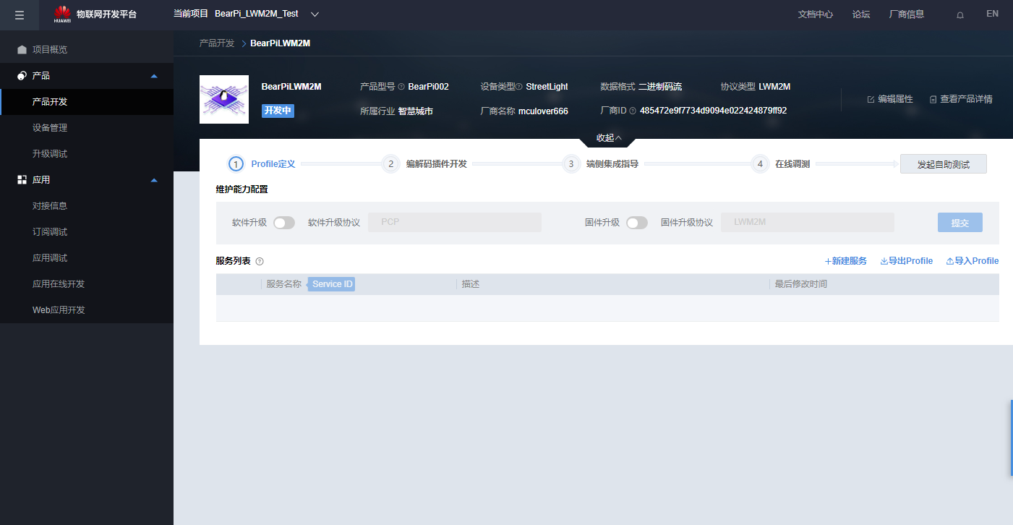Open 文档中心 in the top bar
This screenshot has width=1013, height=525.
point(816,14)
